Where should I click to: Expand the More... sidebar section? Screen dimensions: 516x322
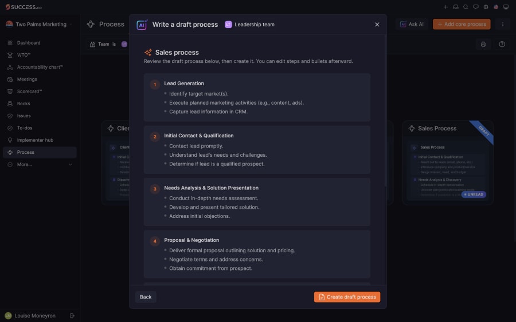(40, 165)
